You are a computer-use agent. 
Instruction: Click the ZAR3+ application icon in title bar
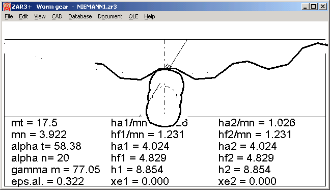(7, 7)
